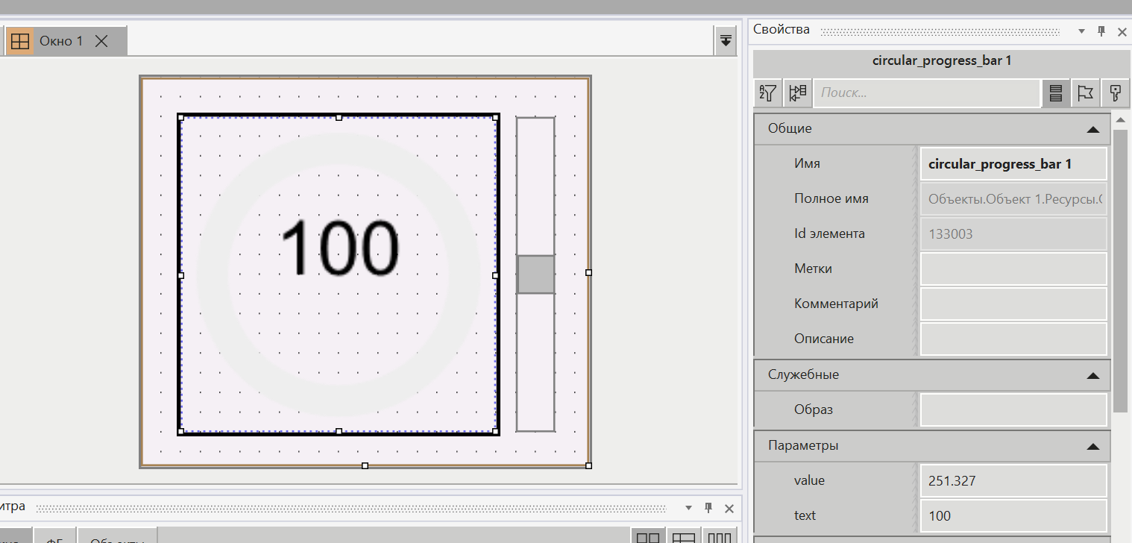1132x543 pixels.
Task: Click the grid icon on Окно 1 tab
Action: point(20,41)
